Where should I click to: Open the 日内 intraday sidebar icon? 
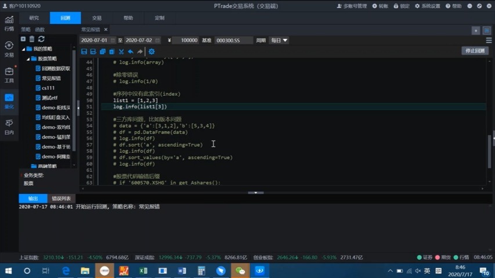[9, 127]
